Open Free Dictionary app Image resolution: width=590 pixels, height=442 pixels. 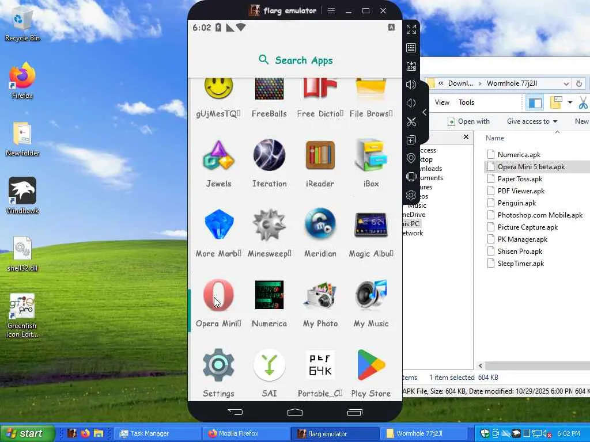320,98
